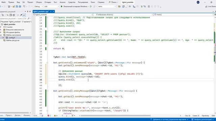Click the user account avatar
This screenshot has height=121, width=216.
tap(198, 2)
